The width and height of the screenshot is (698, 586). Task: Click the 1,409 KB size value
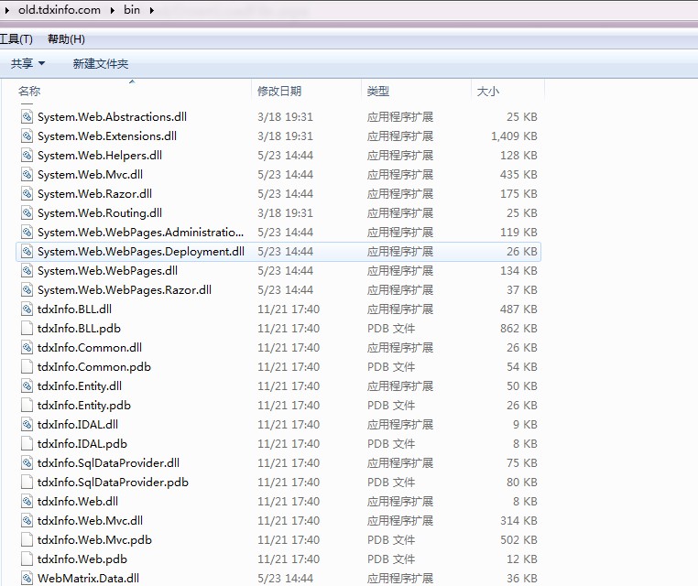pos(514,136)
